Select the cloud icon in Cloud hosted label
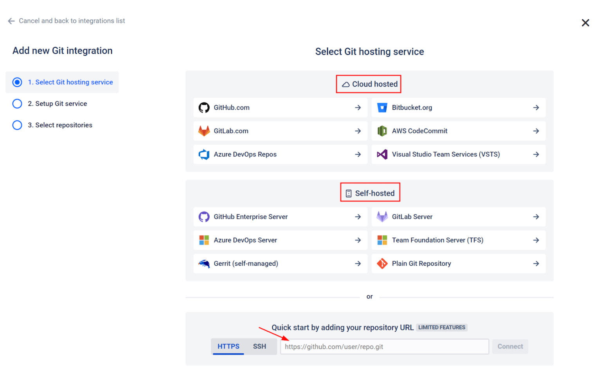Screen dimensions: 601x389 coord(346,84)
